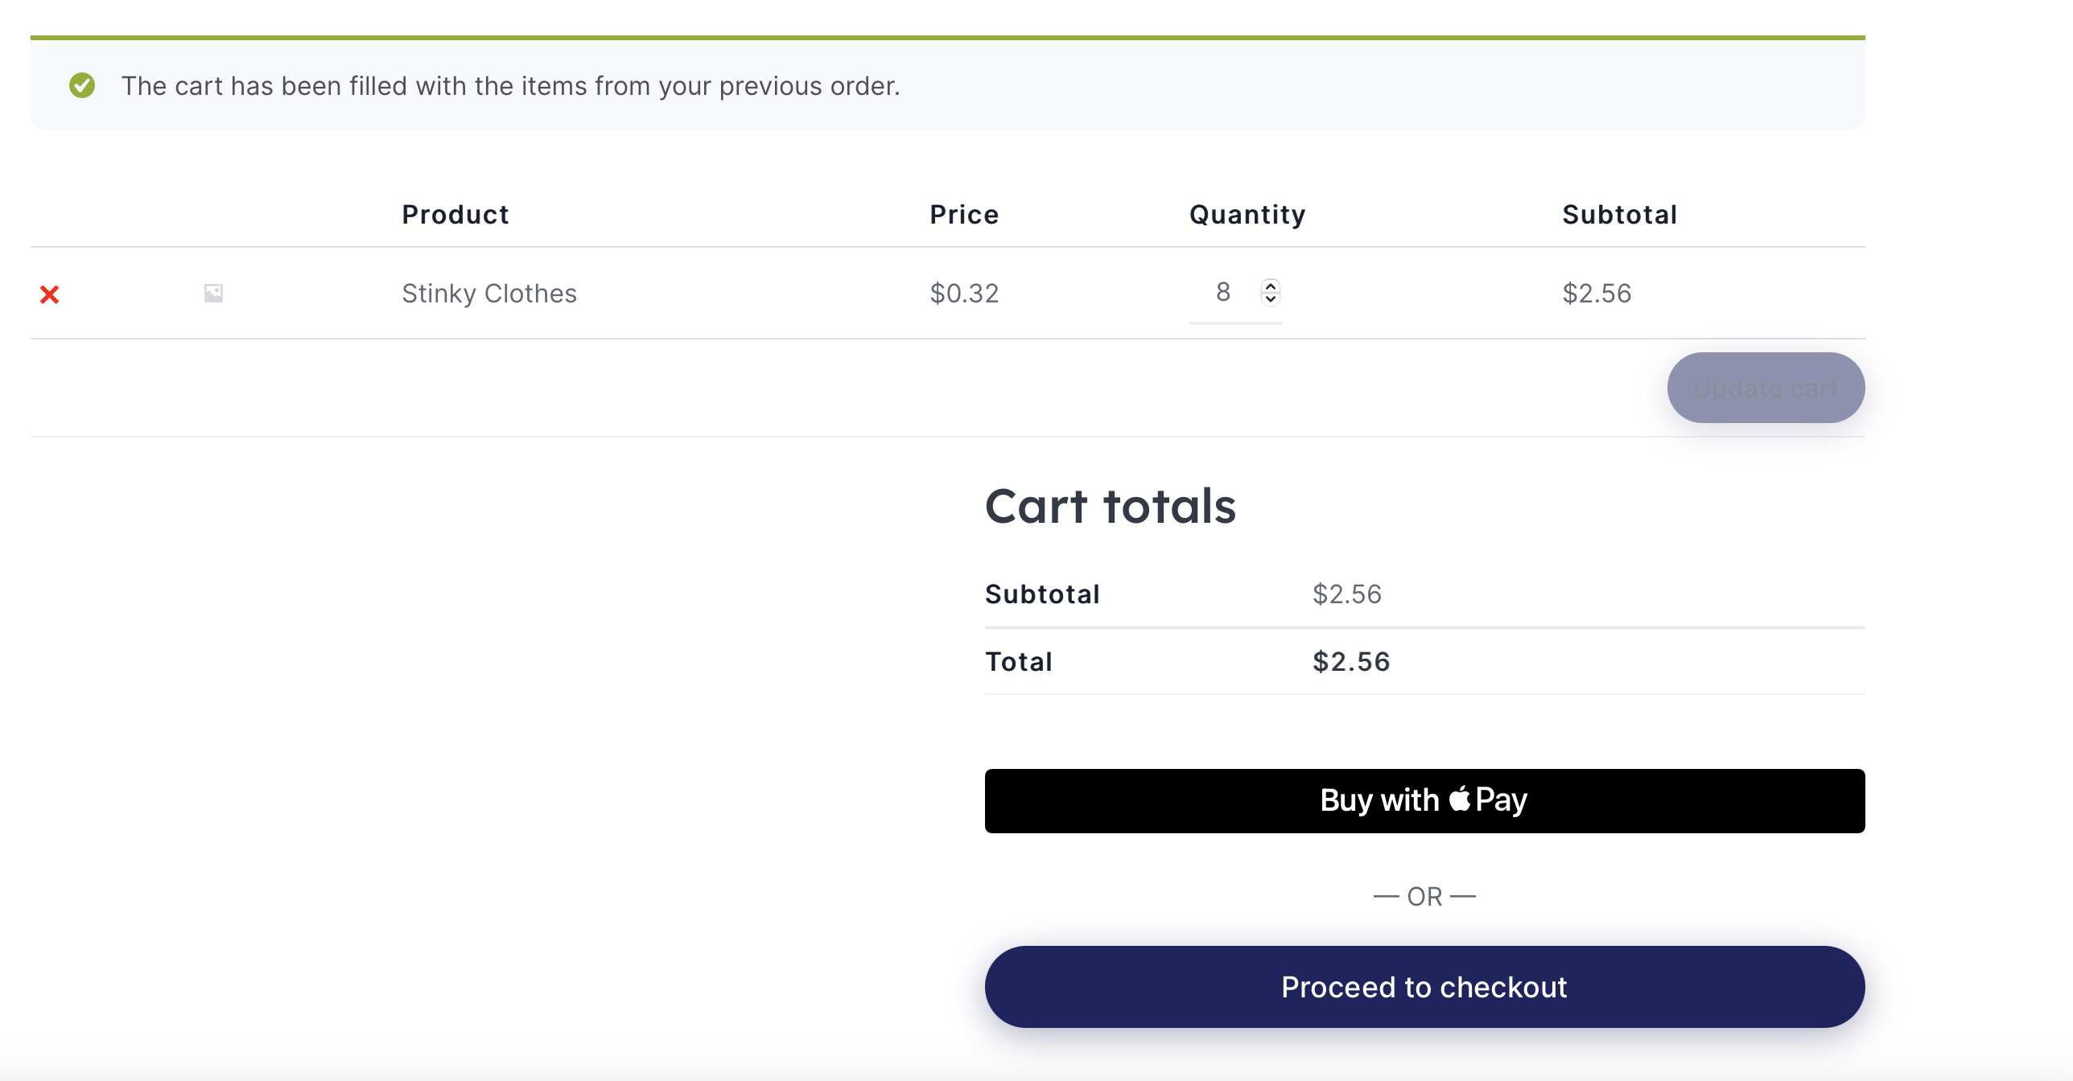Click the Product column header
The image size is (2073, 1081).
[455, 215]
